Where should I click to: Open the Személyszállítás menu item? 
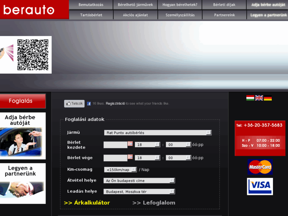[x=180, y=15]
